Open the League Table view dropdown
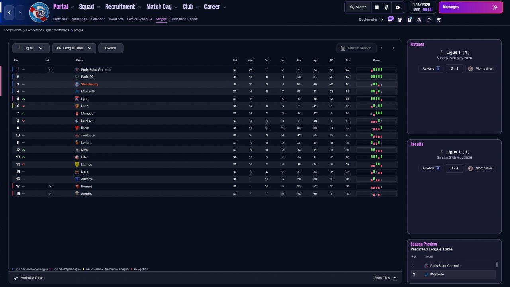Screen dimensions: 510x287 click(74, 48)
